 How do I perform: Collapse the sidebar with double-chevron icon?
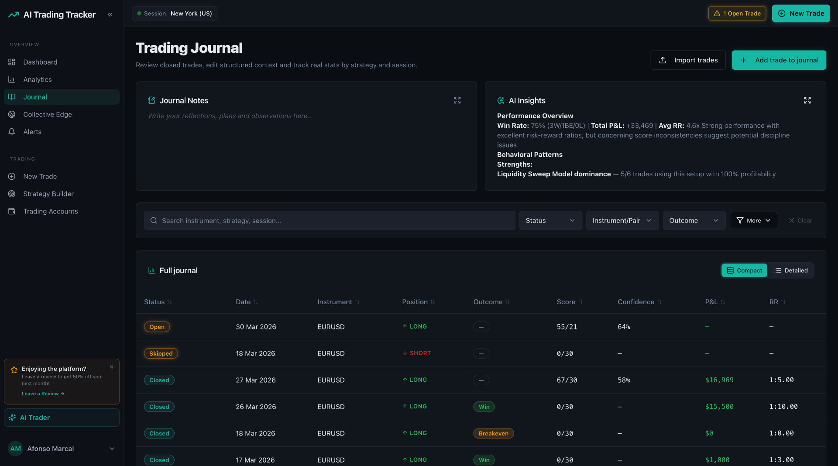point(110,14)
